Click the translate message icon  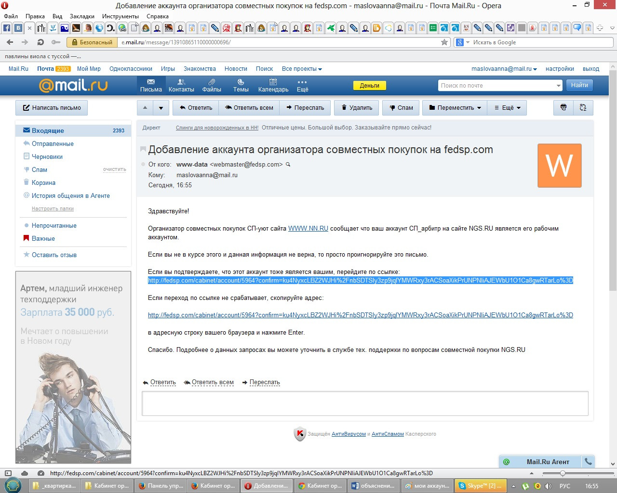pyautogui.click(x=583, y=107)
